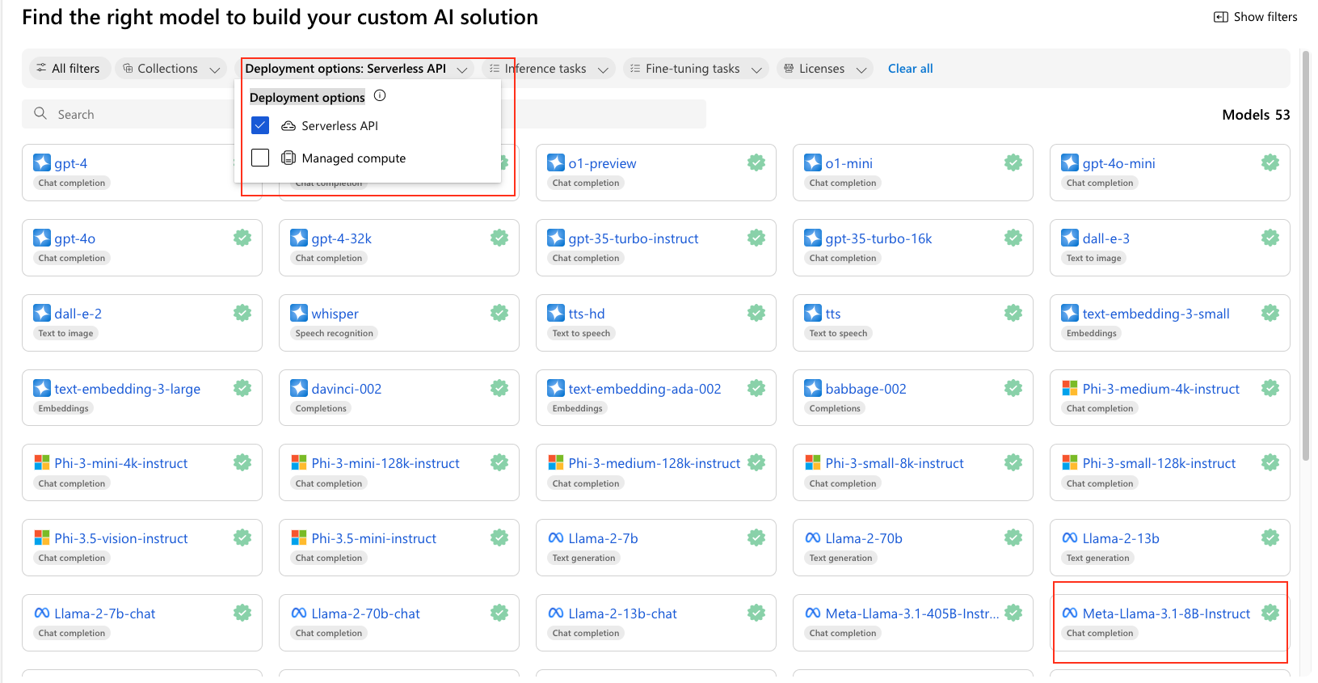Click the search magnifier icon
The height and width of the screenshot is (683, 1318).
(x=40, y=114)
